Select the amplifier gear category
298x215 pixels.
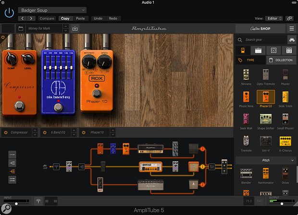[x=258, y=50]
